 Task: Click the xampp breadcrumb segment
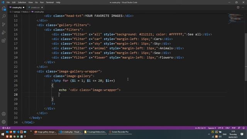click(x=17, y=12)
